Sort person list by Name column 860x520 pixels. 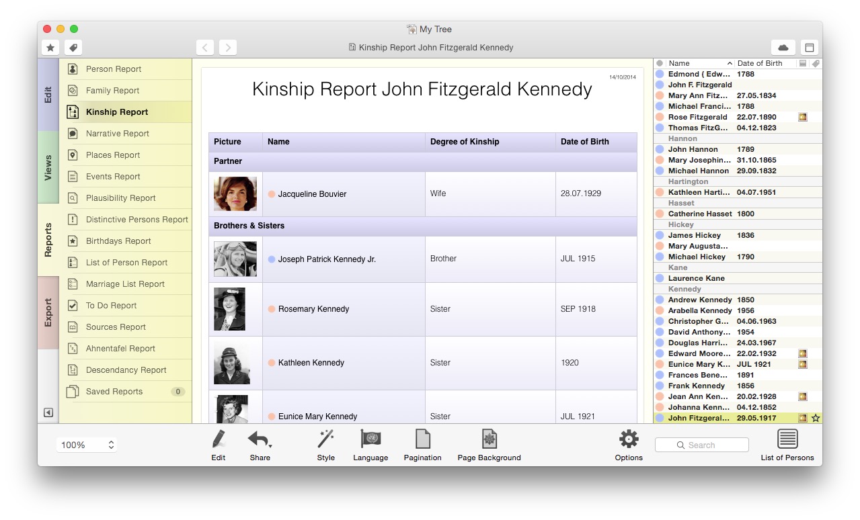click(700, 63)
